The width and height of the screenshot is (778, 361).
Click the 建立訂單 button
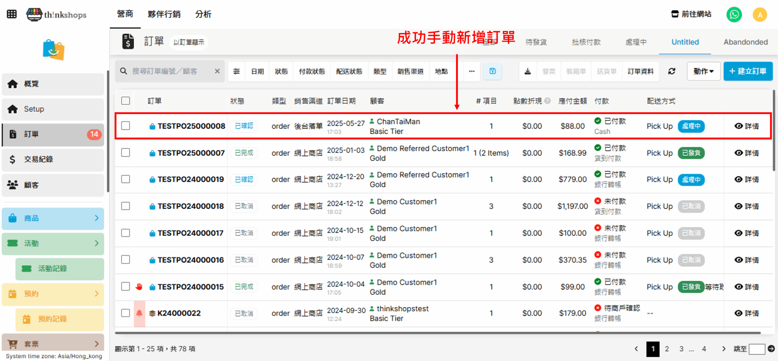coord(748,71)
